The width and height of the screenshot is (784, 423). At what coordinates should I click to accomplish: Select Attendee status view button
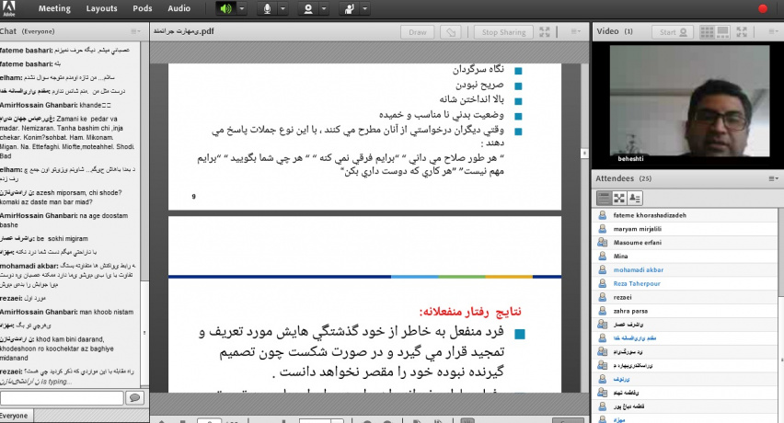click(635, 199)
